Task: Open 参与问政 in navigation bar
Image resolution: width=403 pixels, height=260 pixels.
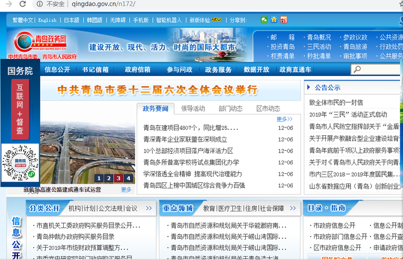Action: [180, 69]
